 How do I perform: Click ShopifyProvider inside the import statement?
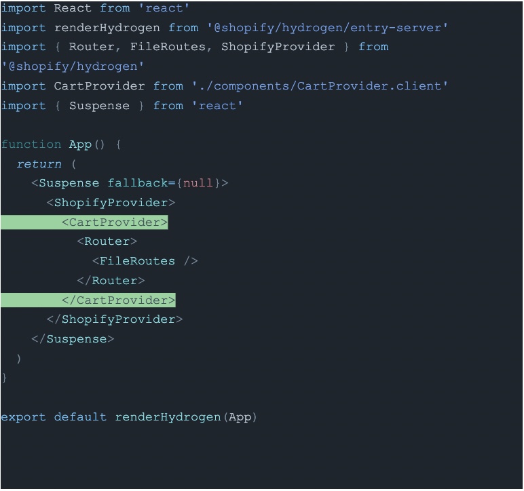(278, 47)
